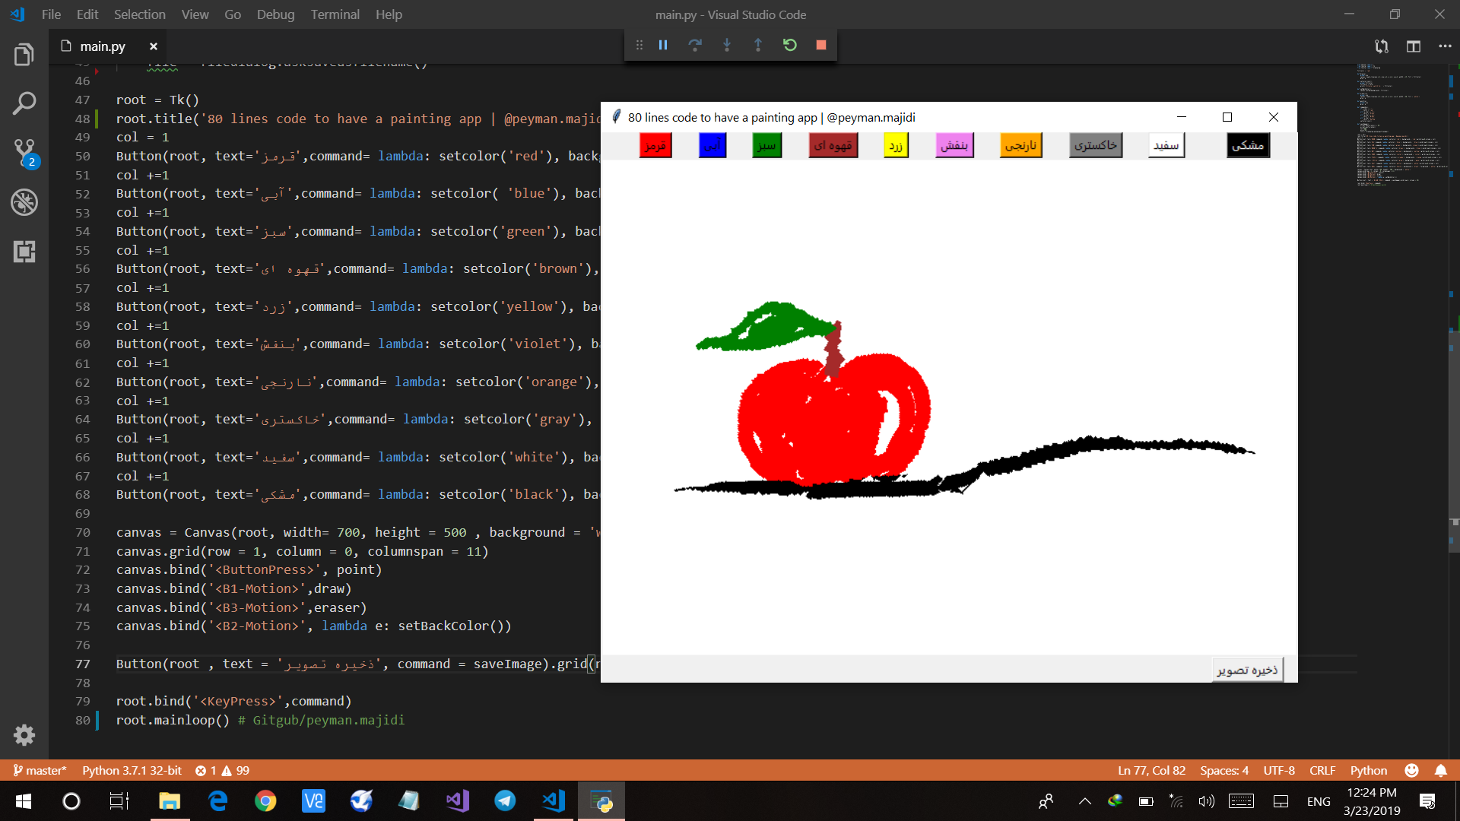The height and width of the screenshot is (821, 1460).
Task: Click Step Over in debug toolbar
Action: coord(695,45)
